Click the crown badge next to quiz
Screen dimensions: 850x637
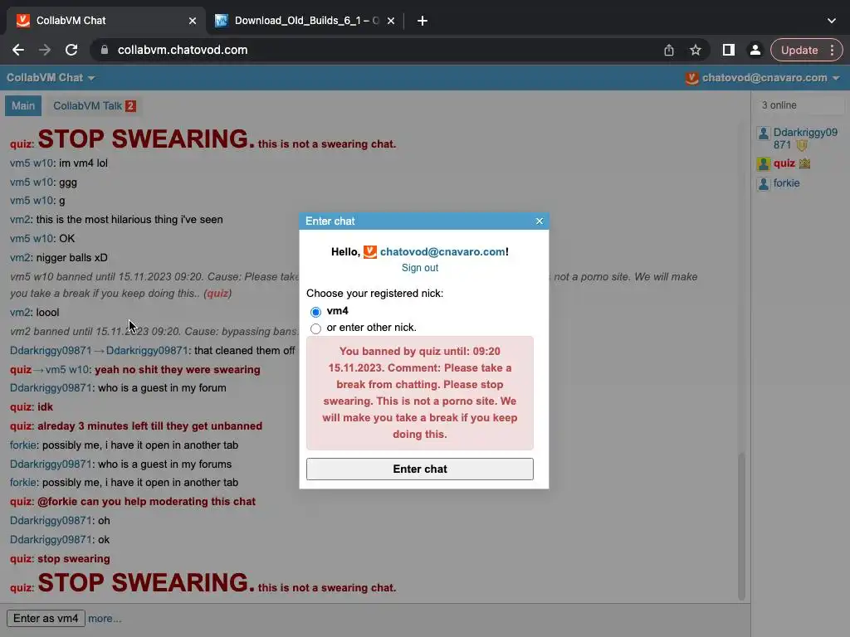pos(804,163)
